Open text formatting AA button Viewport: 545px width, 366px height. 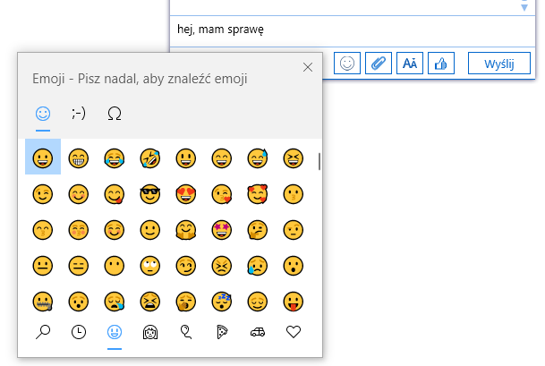pos(409,64)
